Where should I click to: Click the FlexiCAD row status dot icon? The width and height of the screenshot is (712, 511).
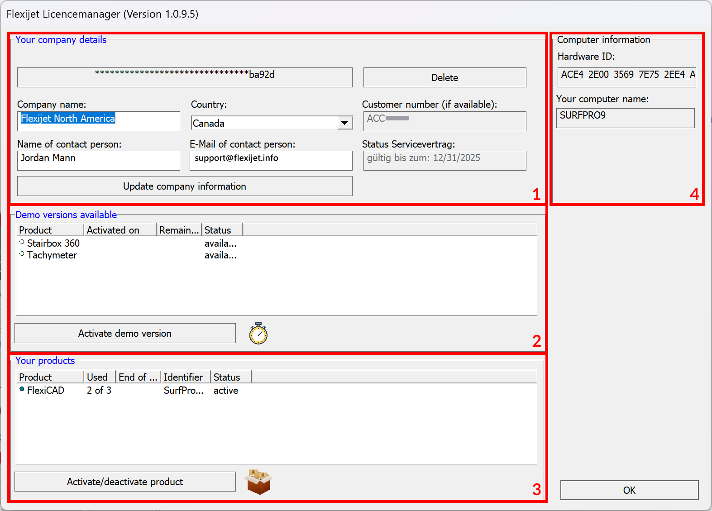click(x=22, y=389)
